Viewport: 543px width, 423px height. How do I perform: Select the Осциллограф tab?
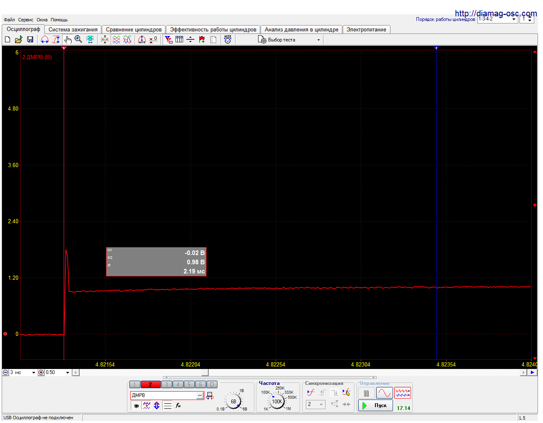coord(23,29)
